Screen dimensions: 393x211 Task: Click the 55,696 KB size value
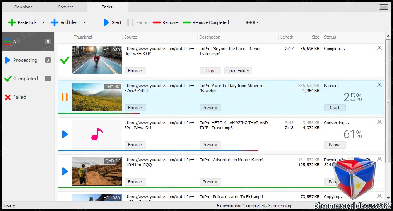(310, 49)
